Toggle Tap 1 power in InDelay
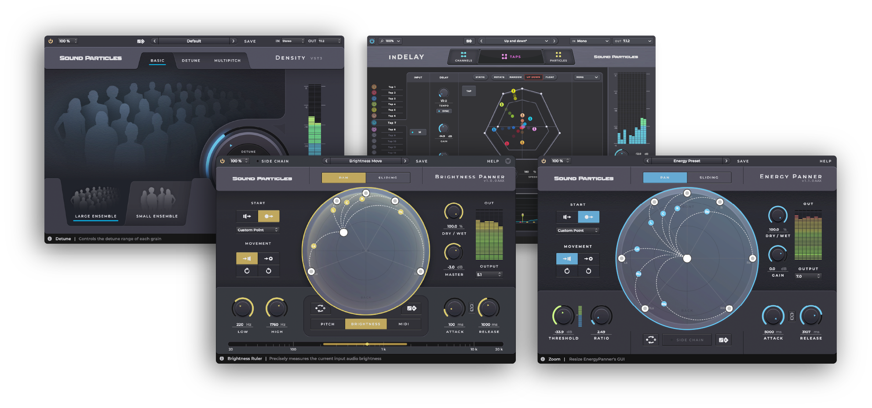This screenshot has height=408, width=872. (x=374, y=87)
